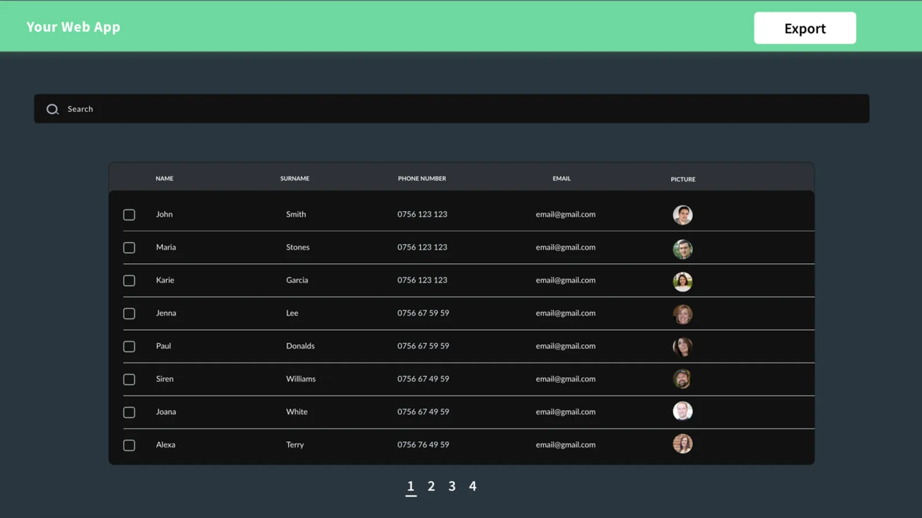Click the PHONE NUMBER column header
The height and width of the screenshot is (518, 922).
[x=422, y=178]
